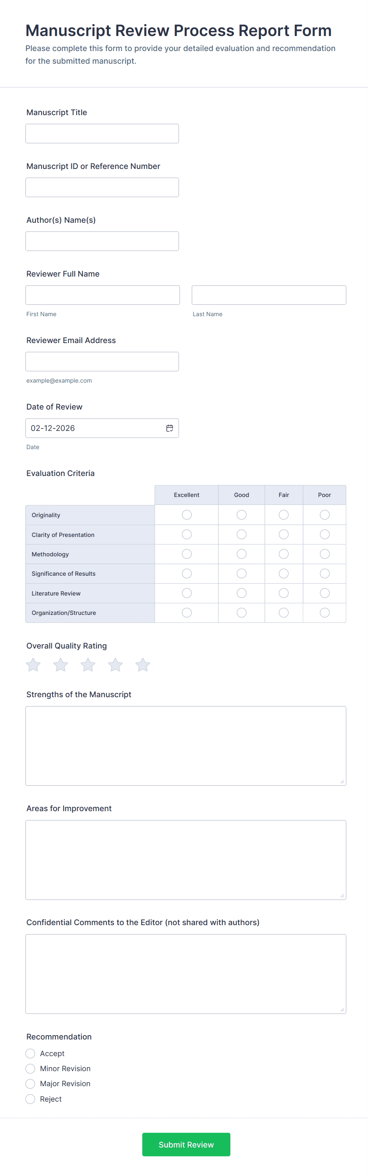
Task: Rate overall quality with the second star
Action: 61,665
